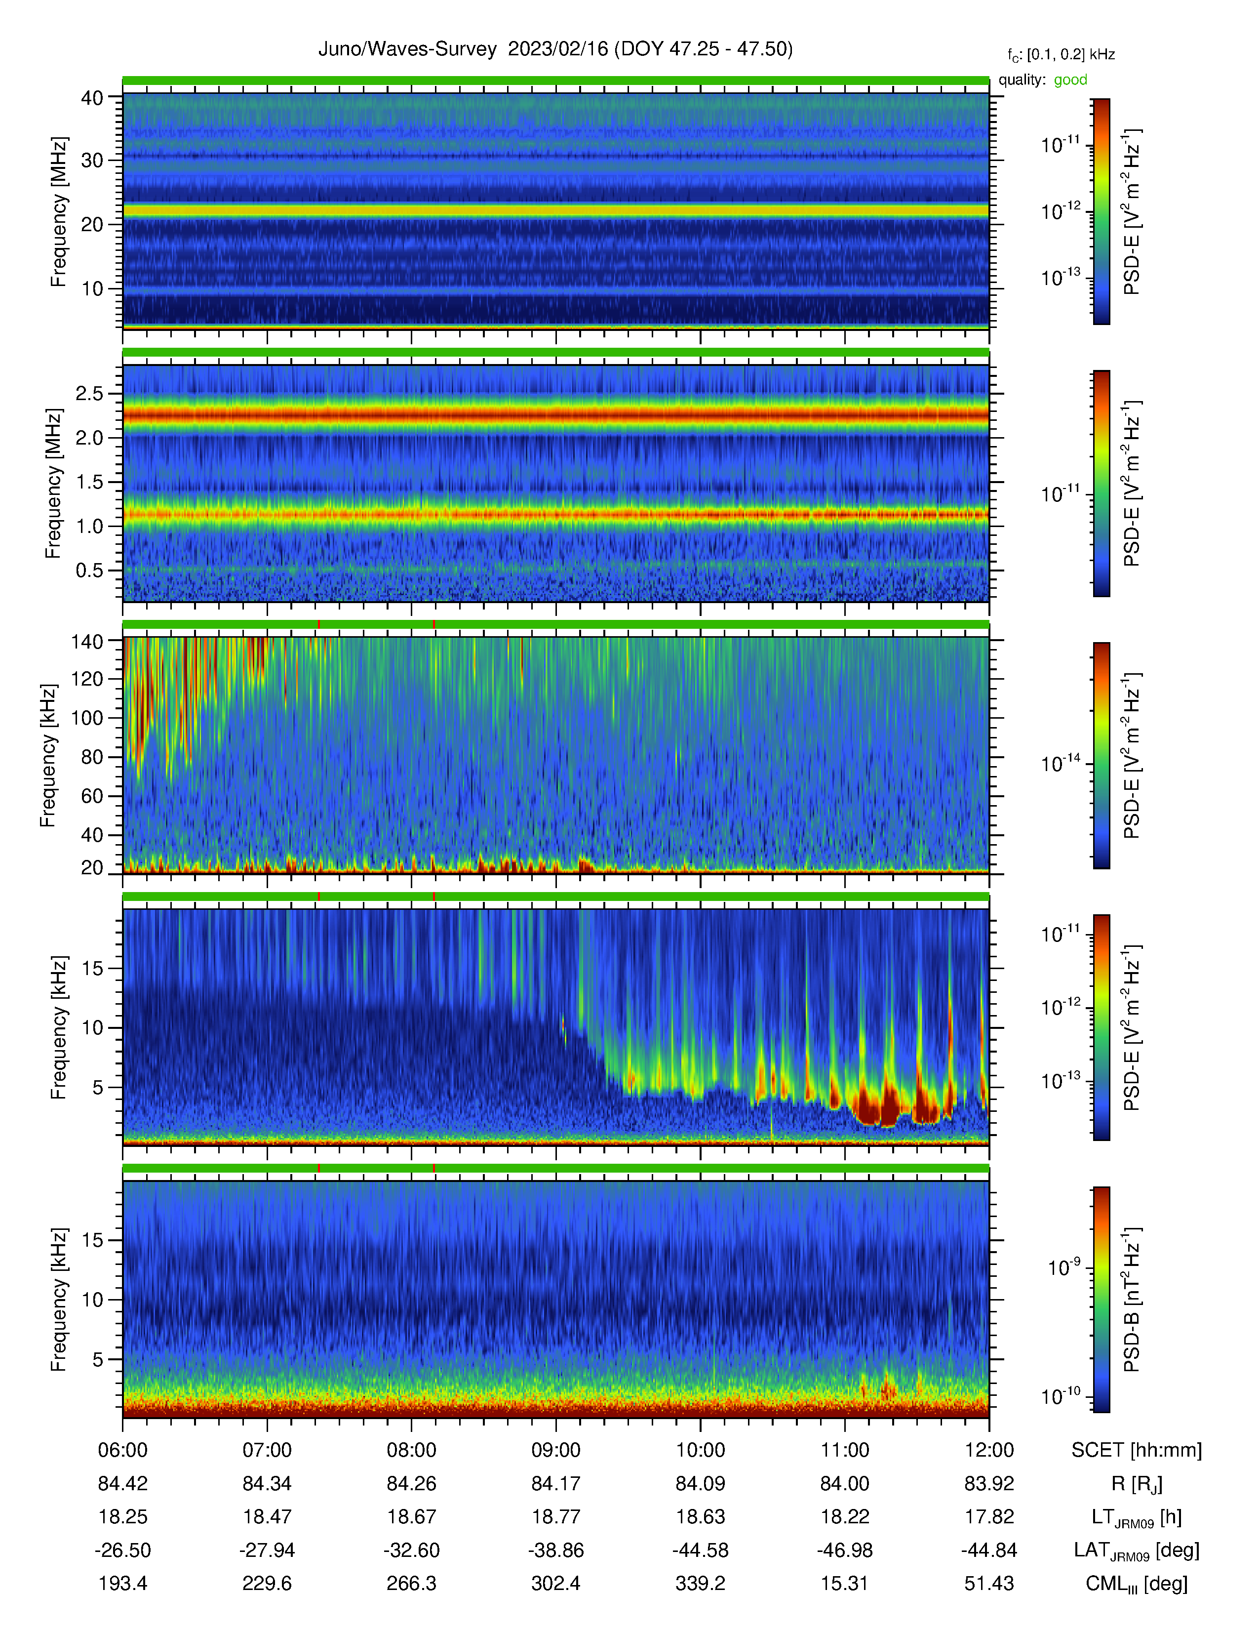The image size is (1259, 1630).
Task: Click the 12:00 SCET time label
Action: (989, 1450)
